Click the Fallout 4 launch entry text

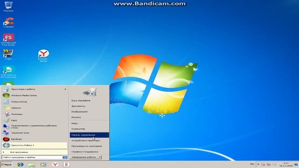pos(22,145)
